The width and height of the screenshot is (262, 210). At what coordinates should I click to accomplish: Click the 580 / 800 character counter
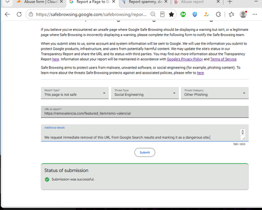tap(239, 144)
